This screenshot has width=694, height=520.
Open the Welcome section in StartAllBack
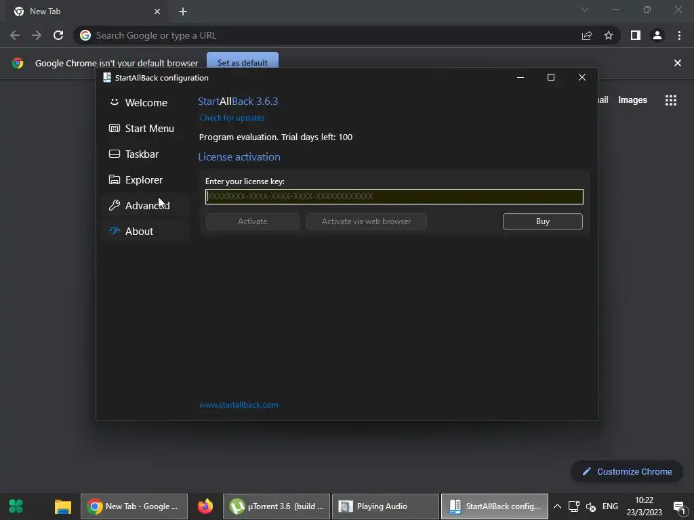point(146,103)
